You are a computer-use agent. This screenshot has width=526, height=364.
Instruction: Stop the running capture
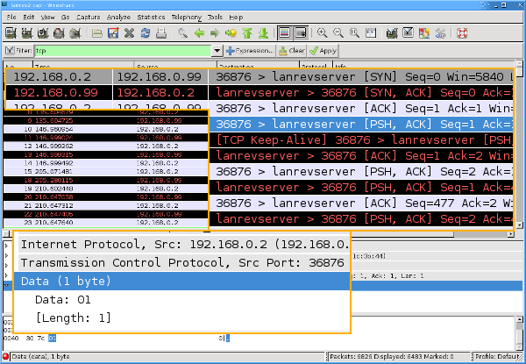[59, 32]
